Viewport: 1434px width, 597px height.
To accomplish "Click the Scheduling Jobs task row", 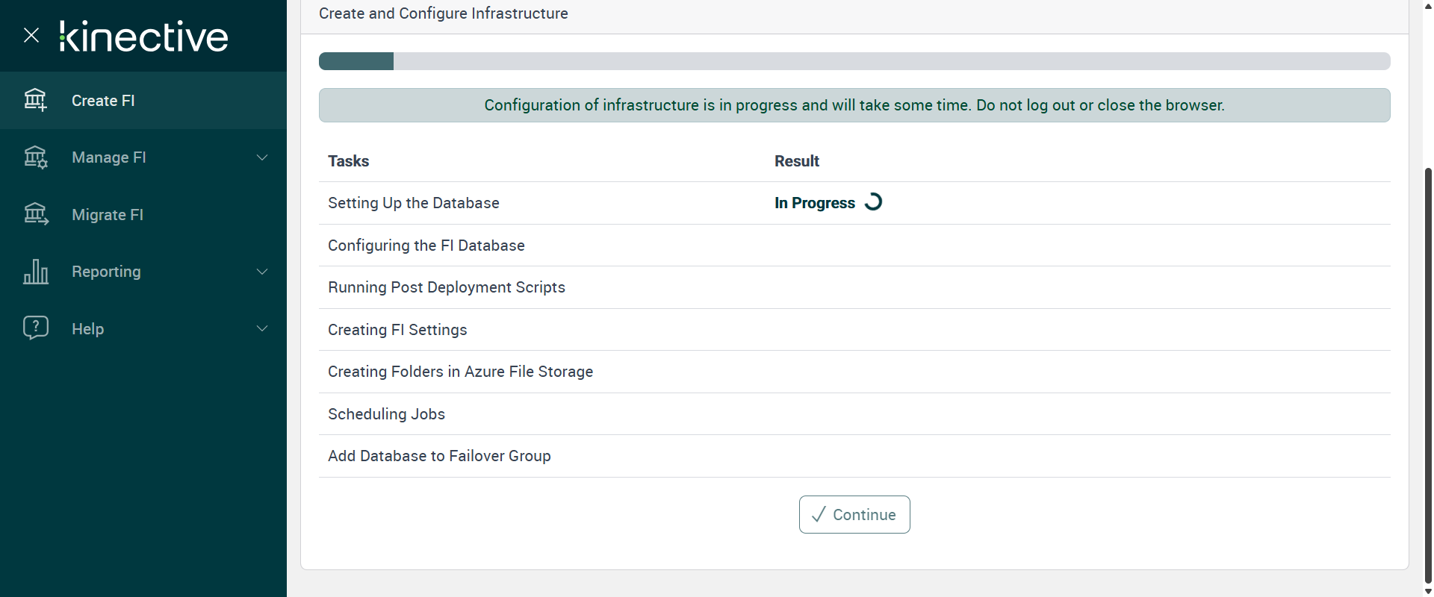I will click(386, 414).
